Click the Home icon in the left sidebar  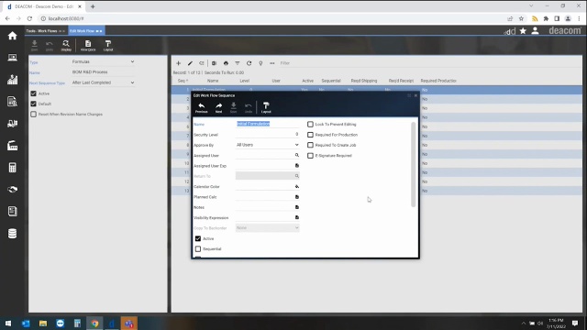12,36
